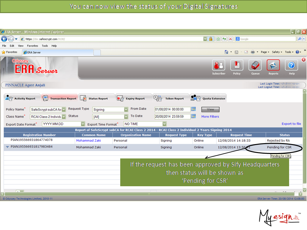Click the Policy book icon

237,65
